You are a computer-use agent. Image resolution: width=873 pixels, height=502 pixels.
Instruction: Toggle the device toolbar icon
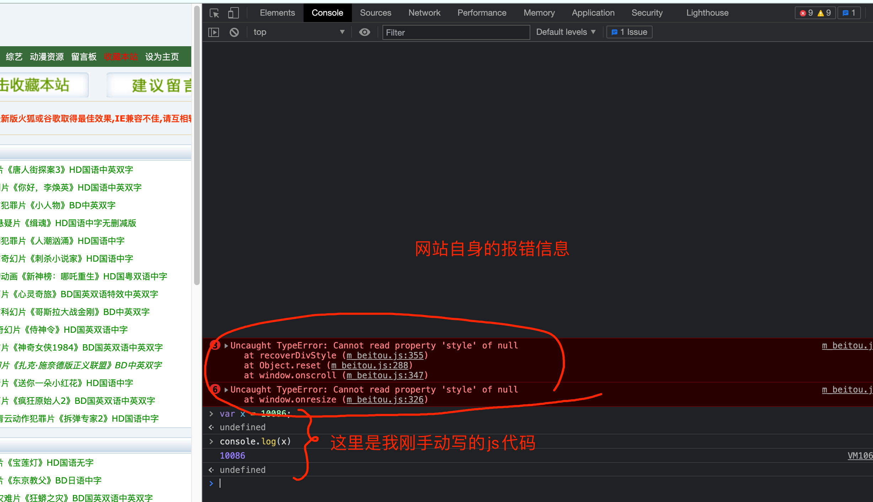233,13
